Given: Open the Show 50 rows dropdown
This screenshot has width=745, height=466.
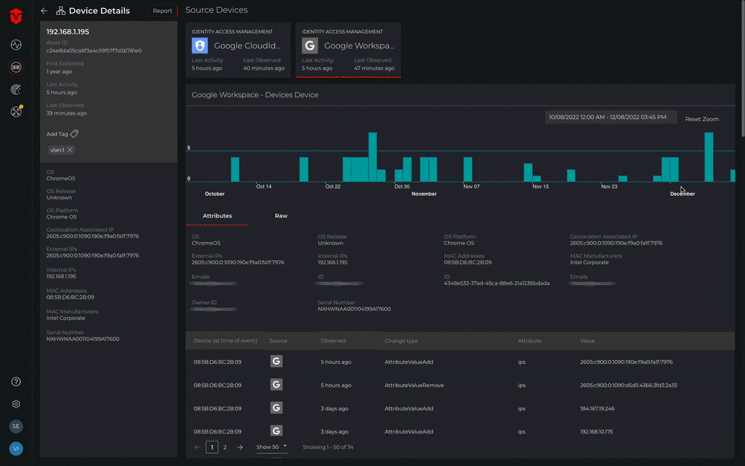Looking at the screenshot, I should (272, 447).
